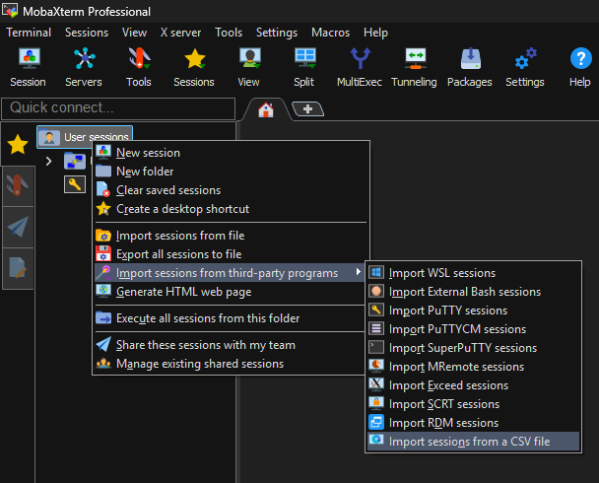Open the Settings menu in menu bar
The image size is (599, 483).
(x=277, y=33)
